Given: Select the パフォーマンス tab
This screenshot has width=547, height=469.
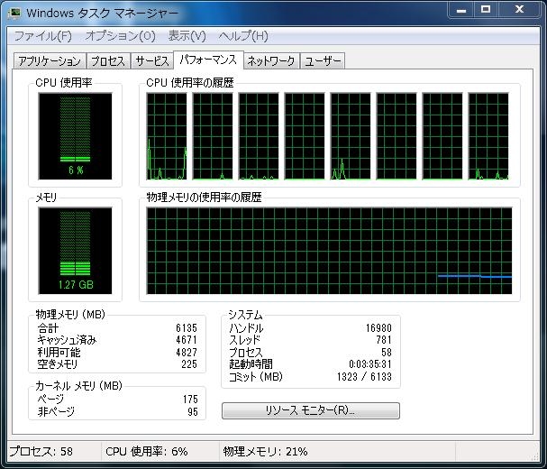Looking at the screenshot, I should pos(208,60).
